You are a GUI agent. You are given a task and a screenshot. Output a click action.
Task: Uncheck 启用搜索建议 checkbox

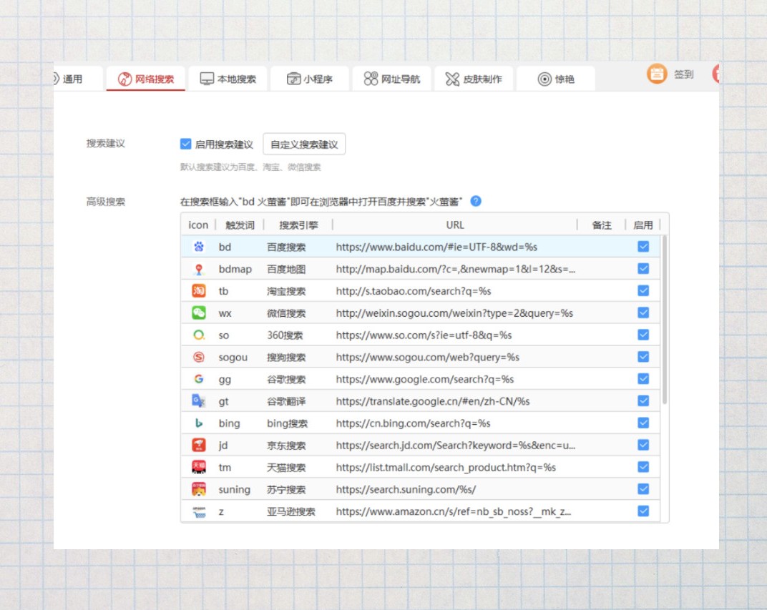click(186, 144)
